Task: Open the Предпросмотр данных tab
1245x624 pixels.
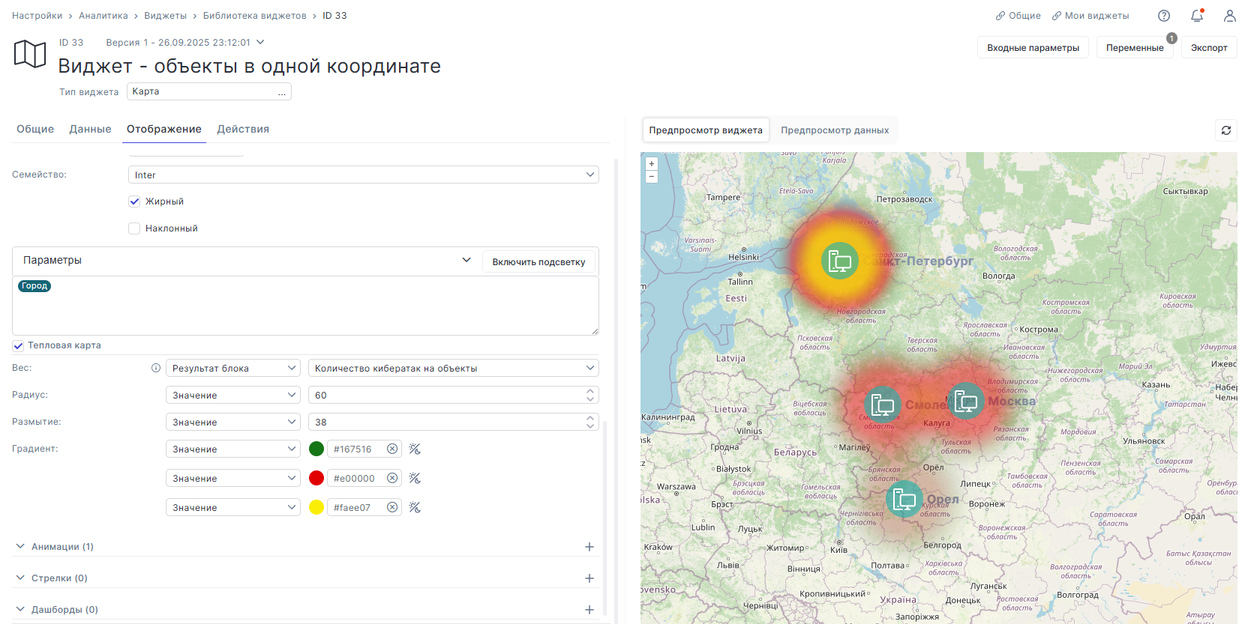Action: 835,130
